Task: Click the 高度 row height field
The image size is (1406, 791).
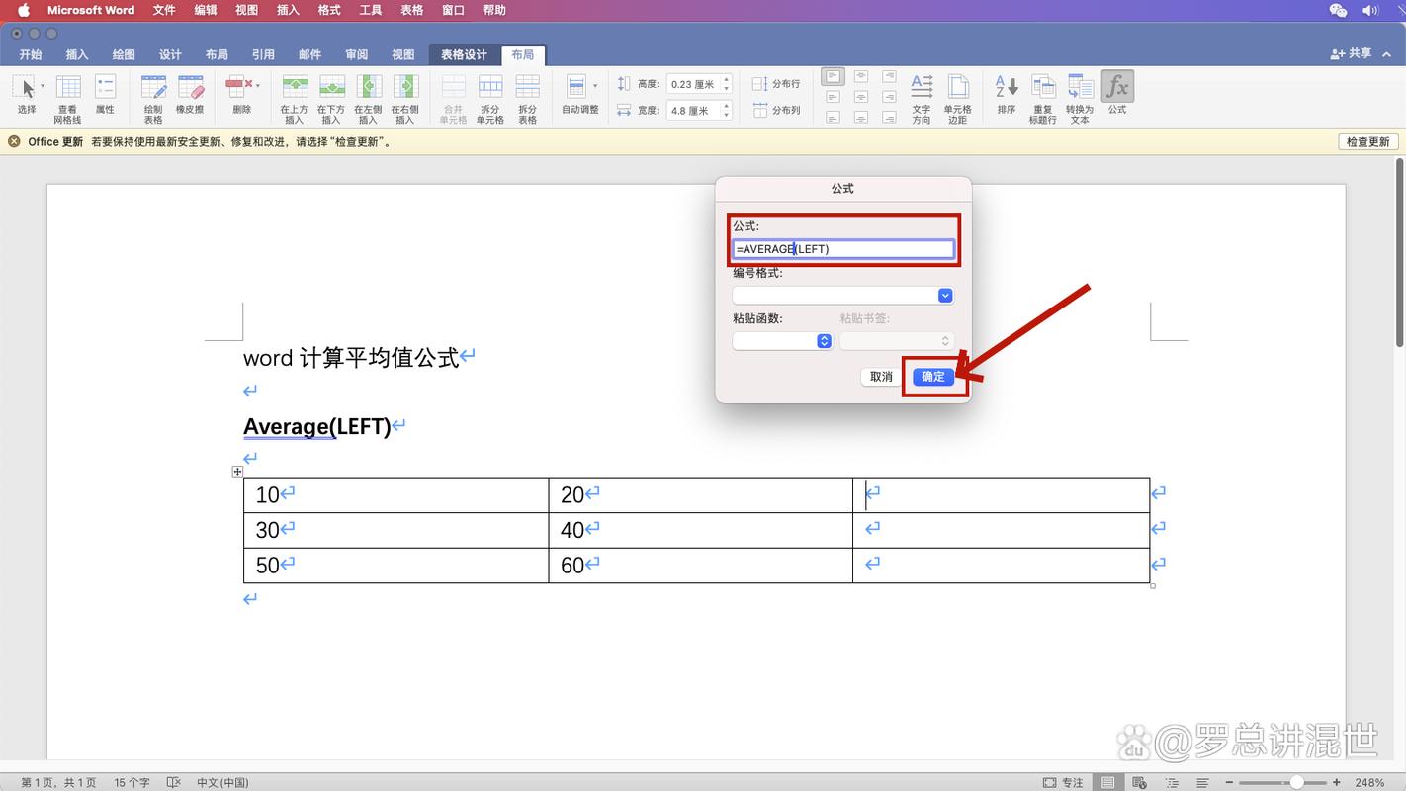Action: point(691,84)
